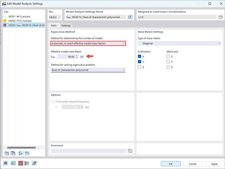Click the Cancel button
Image resolution: width=225 pixels, height=169 pixels.
coord(192,164)
